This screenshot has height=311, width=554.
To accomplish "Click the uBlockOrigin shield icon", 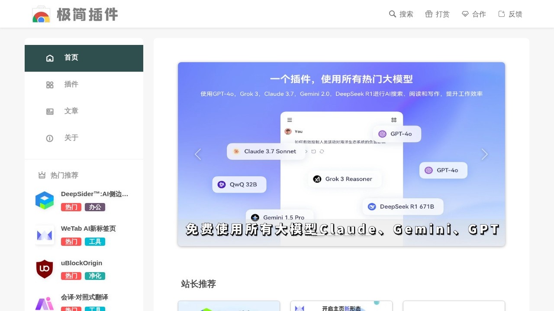I will click(x=45, y=269).
